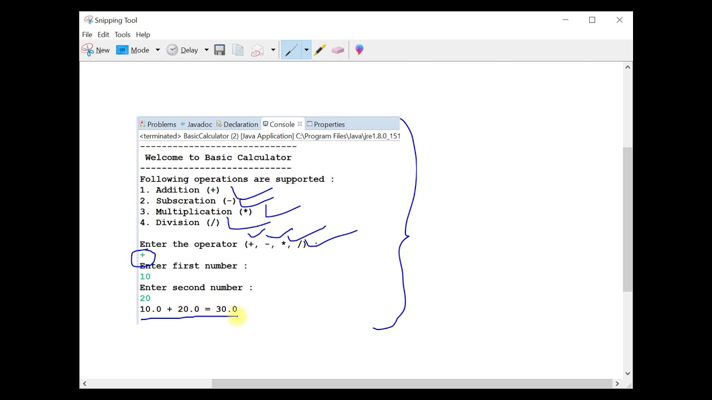The image size is (712, 400).
Task: Select the yellow Highlighter tool
Action: pyautogui.click(x=320, y=50)
